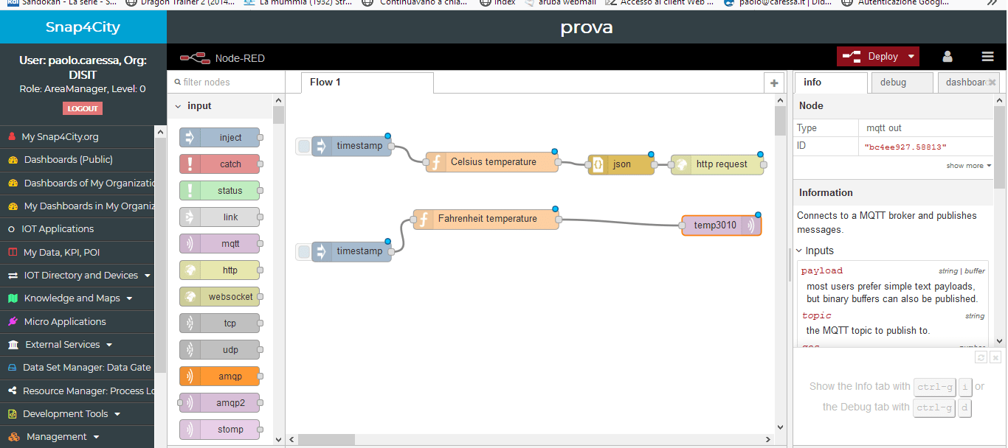This screenshot has height=448, width=1008.
Task: Click the filter nodes search field
Action: pos(227,83)
